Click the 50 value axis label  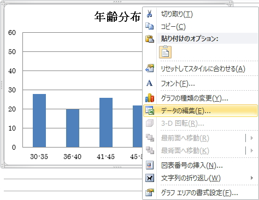click(12, 52)
